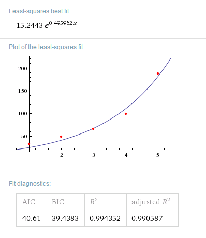Viewport: 206px width, 238px height.
Task: Select the adjusted R² value 0.990587
Action: [147, 218]
